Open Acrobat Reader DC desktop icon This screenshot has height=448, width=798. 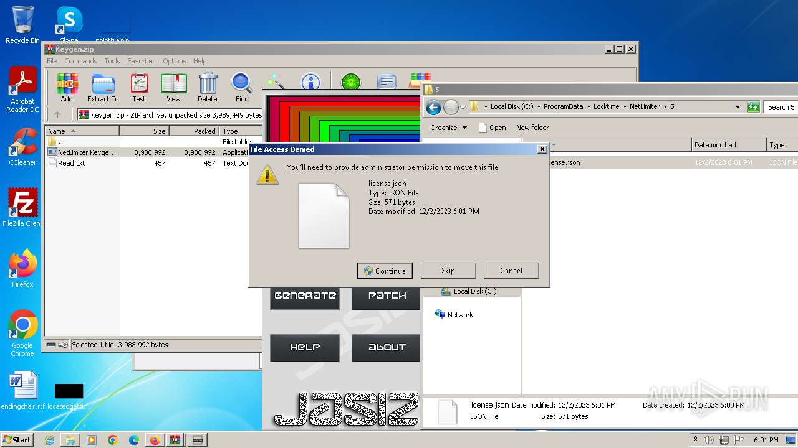(x=22, y=90)
